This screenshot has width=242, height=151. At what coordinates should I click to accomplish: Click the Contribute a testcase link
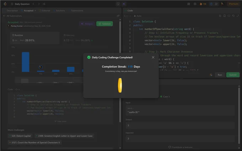tap(180, 147)
